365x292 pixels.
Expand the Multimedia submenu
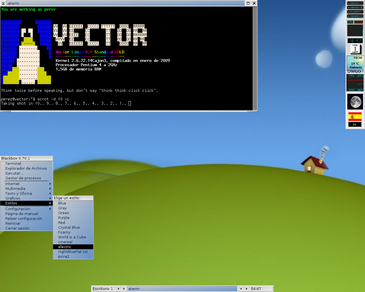(x=27, y=189)
